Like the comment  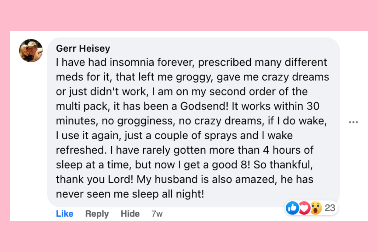tap(65, 214)
